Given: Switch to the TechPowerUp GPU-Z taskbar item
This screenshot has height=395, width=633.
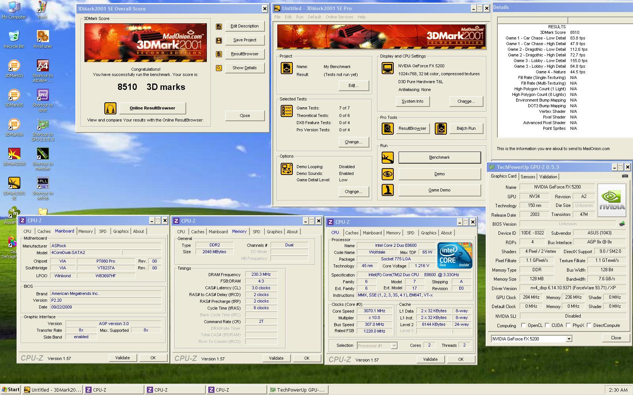Looking at the screenshot, I should click(x=298, y=390).
